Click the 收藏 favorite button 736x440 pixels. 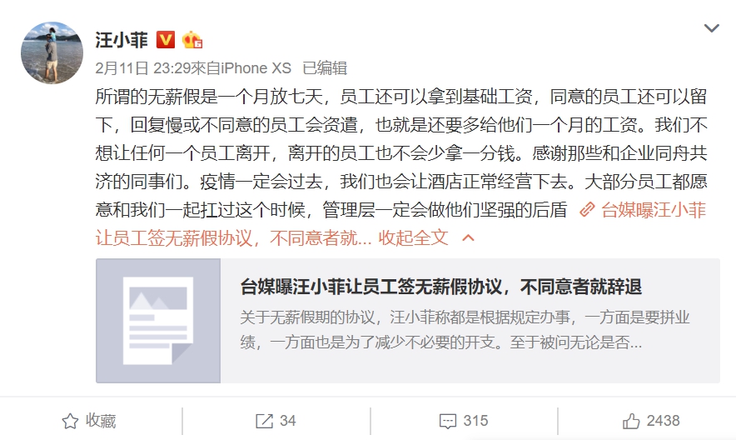[x=89, y=421]
